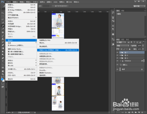
Task: Click the status bar info arrow
Action: pyautogui.click(x=35, y=113)
